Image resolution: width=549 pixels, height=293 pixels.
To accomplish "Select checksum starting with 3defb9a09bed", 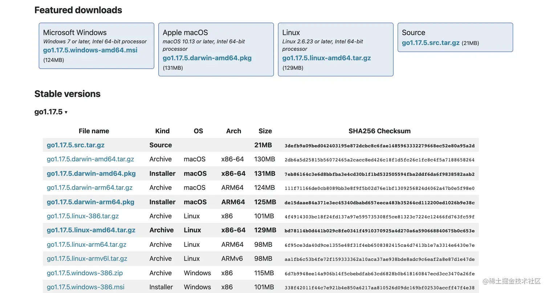I will pyautogui.click(x=379, y=146).
